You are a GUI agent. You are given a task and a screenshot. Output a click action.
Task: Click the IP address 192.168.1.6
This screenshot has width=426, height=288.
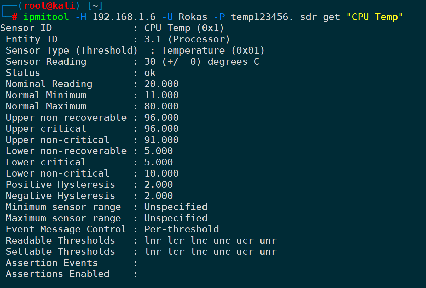point(124,17)
